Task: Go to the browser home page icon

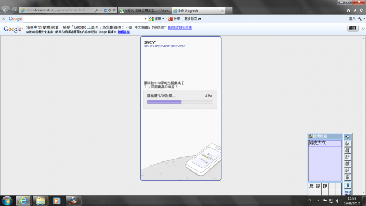Action: click(348, 10)
